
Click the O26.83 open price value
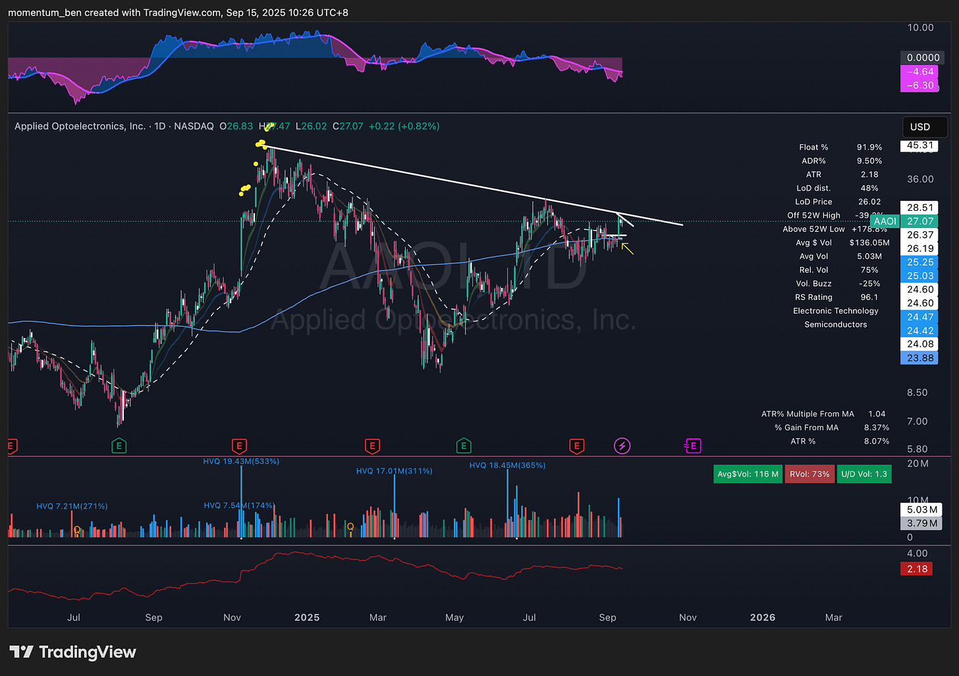point(236,126)
